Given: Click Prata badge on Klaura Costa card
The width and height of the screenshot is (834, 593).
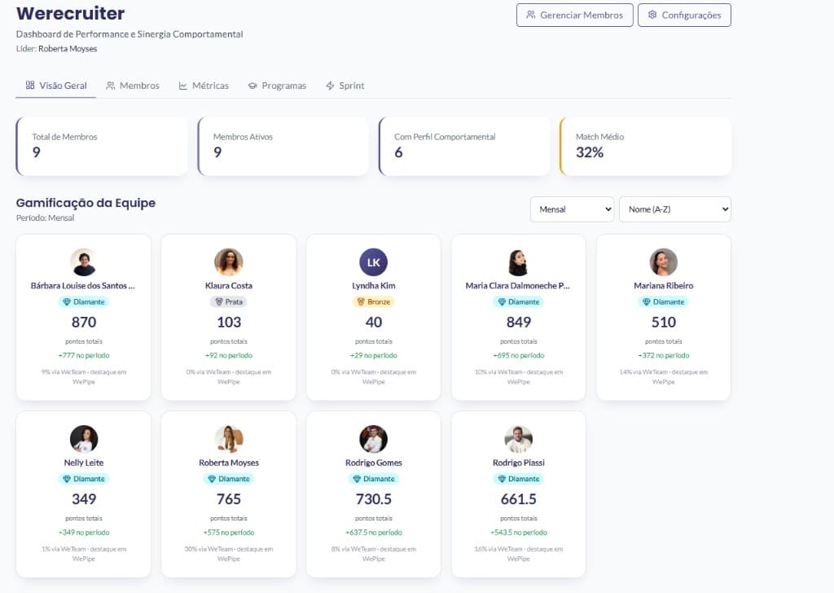Looking at the screenshot, I should (x=229, y=302).
